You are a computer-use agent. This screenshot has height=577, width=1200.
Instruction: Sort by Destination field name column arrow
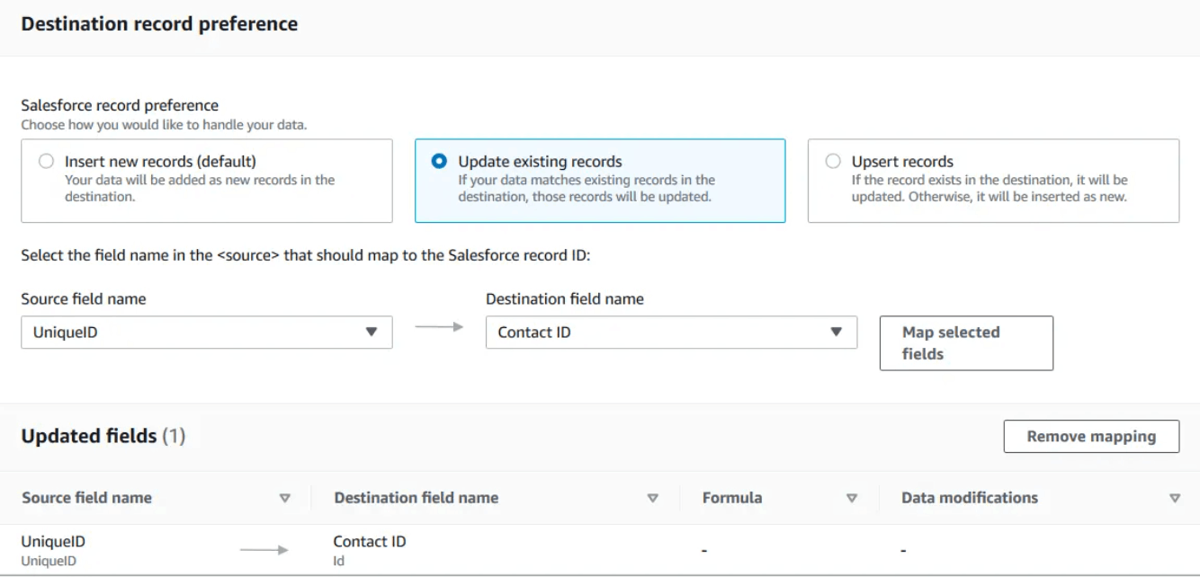[653, 498]
